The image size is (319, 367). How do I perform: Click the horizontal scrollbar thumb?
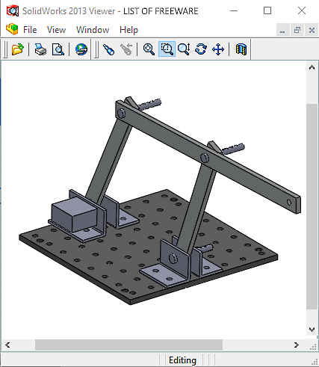128,345
